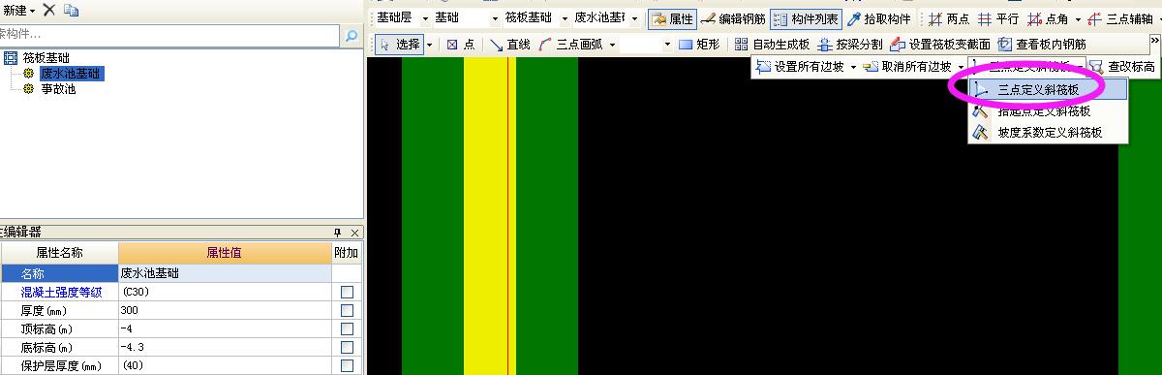Click the 属性值 column header

[x=225, y=253]
